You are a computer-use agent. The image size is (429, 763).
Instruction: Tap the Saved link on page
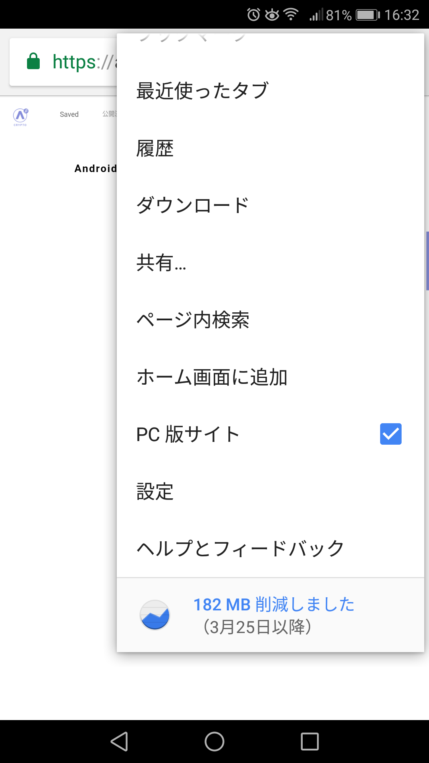pos(69,114)
